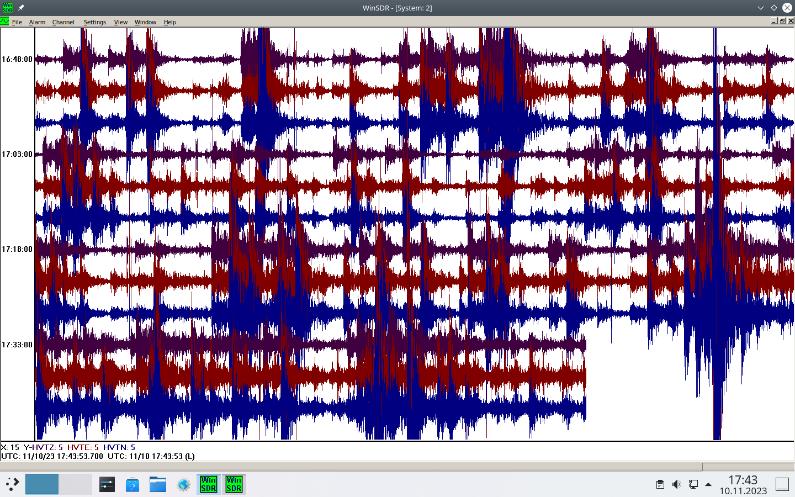Click the network icon in the system tray
This screenshot has width=795, height=497.
coord(693,484)
